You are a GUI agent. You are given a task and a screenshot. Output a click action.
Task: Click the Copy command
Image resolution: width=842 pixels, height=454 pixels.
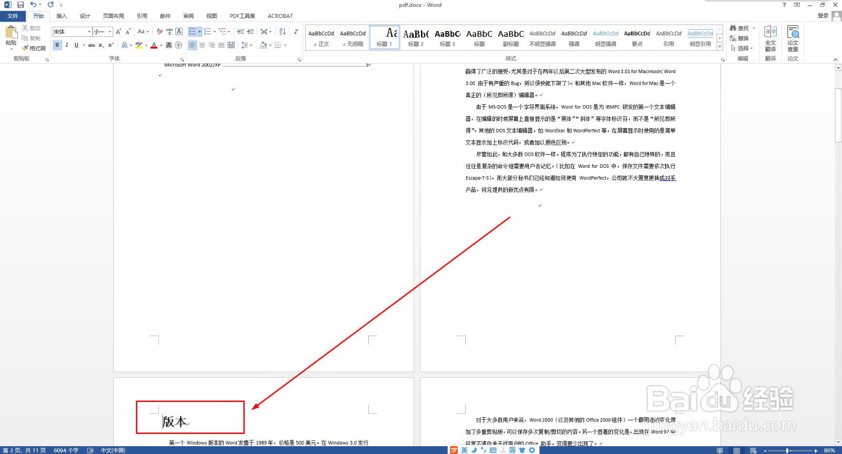click(x=31, y=38)
